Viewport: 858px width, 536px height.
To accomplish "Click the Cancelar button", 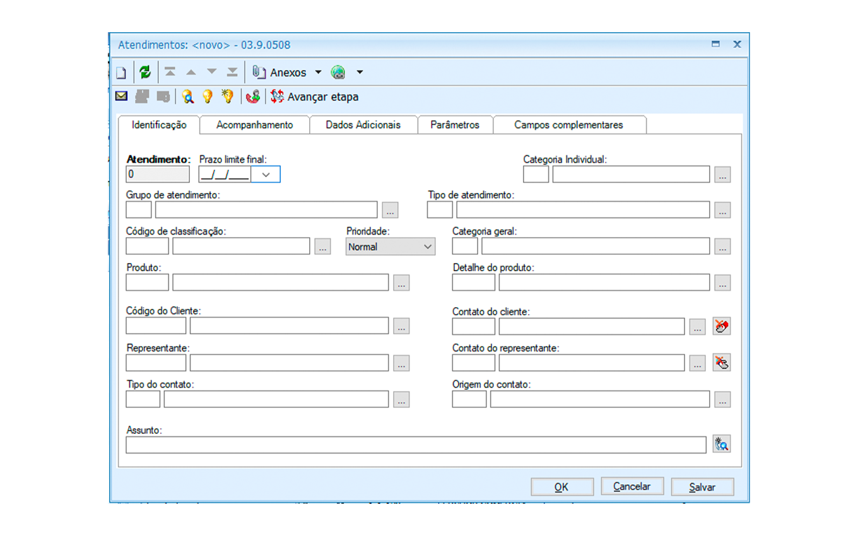I will 632,486.
